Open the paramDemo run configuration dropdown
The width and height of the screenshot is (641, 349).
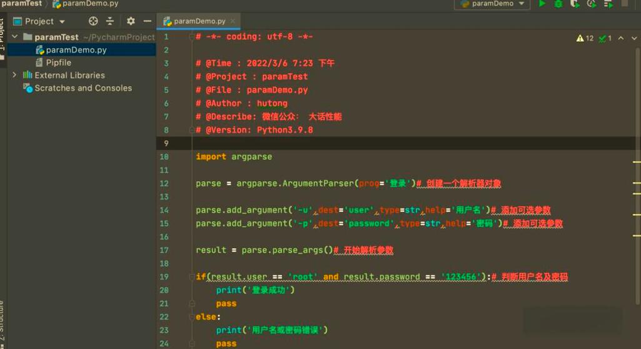point(492,4)
